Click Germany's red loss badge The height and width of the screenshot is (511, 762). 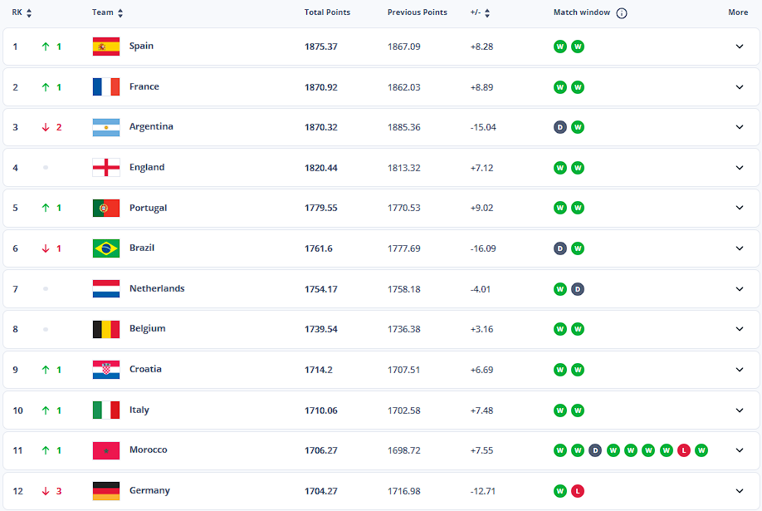(x=578, y=491)
